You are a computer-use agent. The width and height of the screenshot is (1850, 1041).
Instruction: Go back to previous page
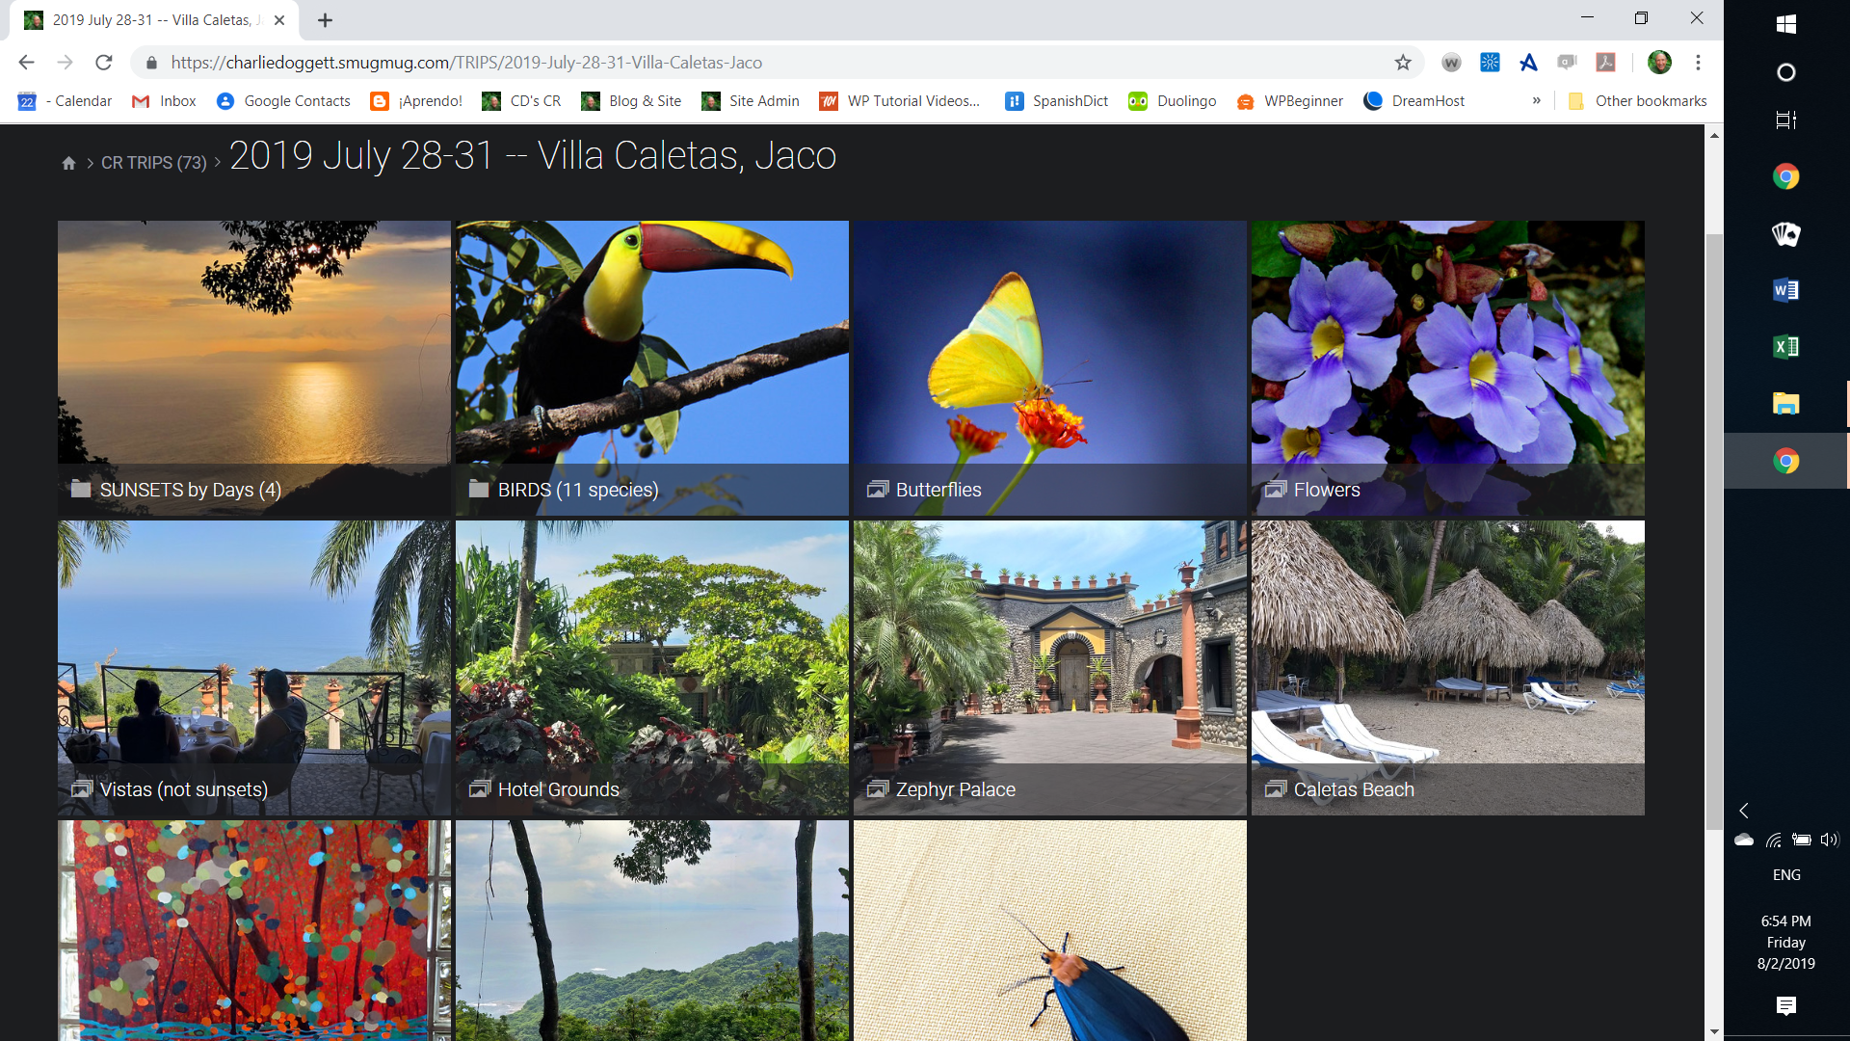pos(26,63)
